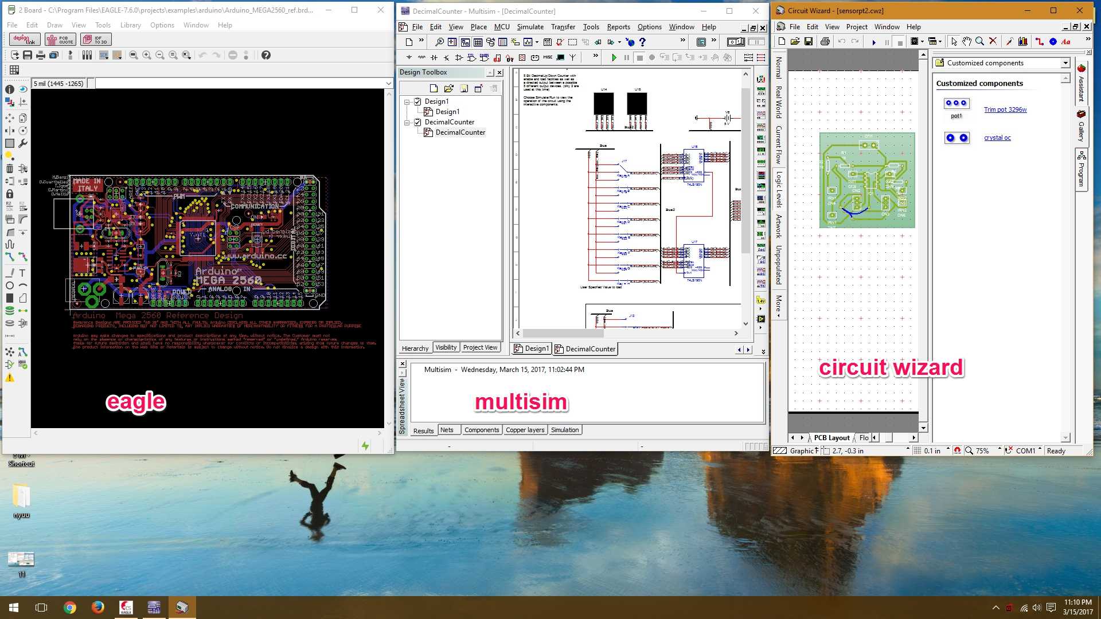The image size is (1101, 619).
Task: Open Google Chrome from the taskbar
Action: tap(70, 608)
